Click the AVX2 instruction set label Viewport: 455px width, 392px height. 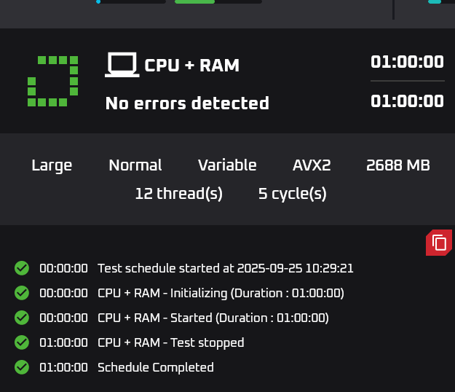[x=312, y=165]
